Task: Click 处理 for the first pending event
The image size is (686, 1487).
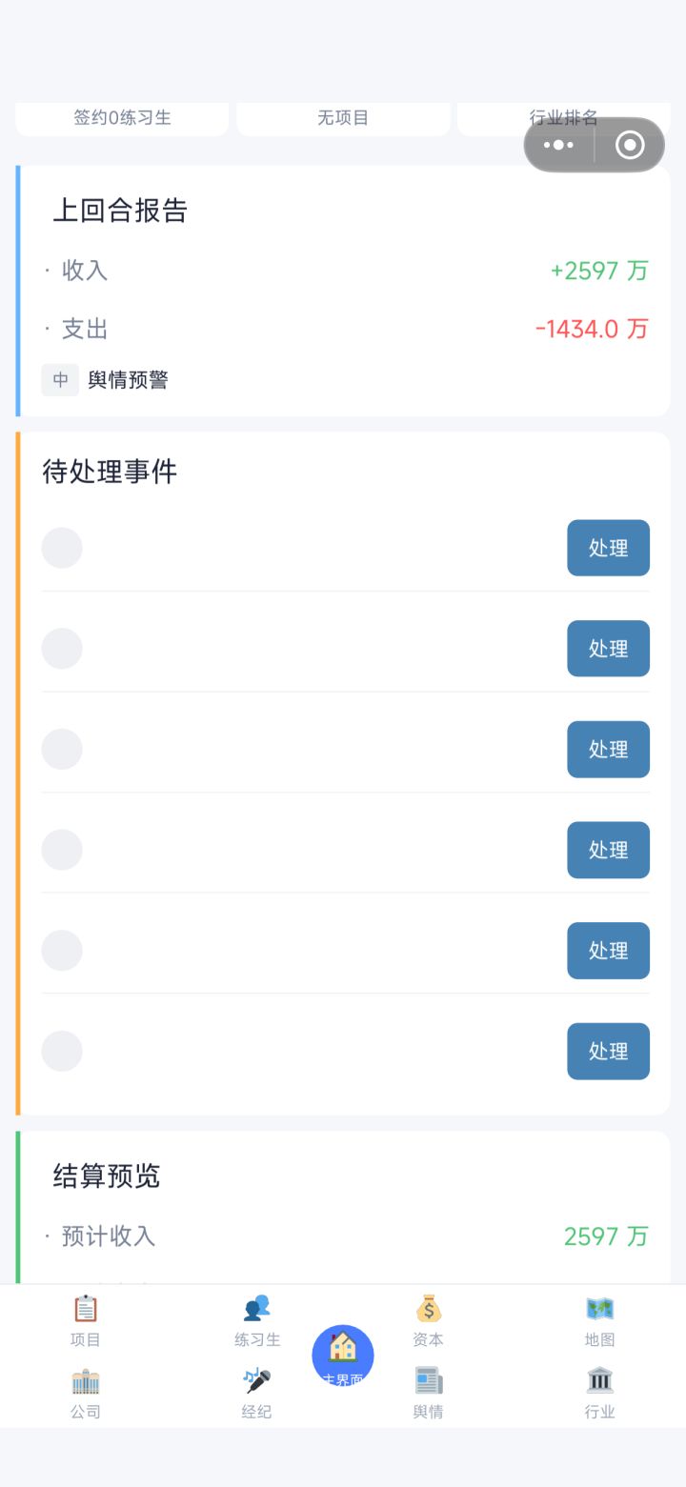Action: 608,548
